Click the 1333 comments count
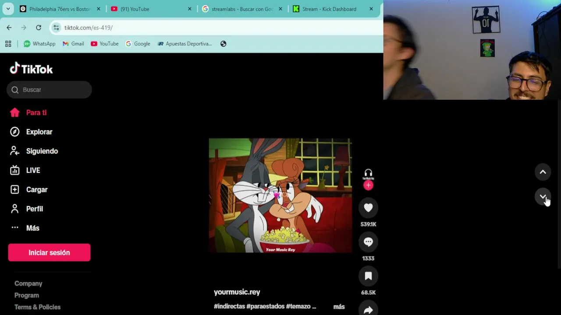The image size is (561, 315). pyautogui.click(x=368, y=258)
